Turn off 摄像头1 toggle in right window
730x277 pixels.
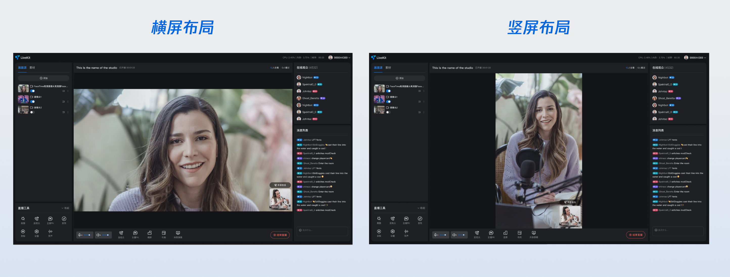388,102
